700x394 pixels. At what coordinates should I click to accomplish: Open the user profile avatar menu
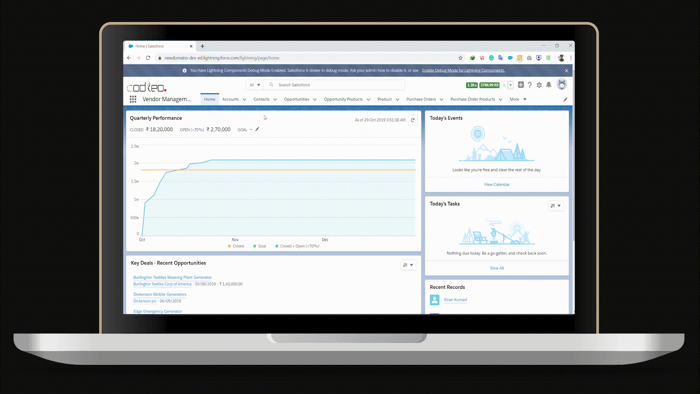[x=562, y=85]
